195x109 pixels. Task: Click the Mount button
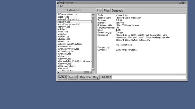[73, 77]
